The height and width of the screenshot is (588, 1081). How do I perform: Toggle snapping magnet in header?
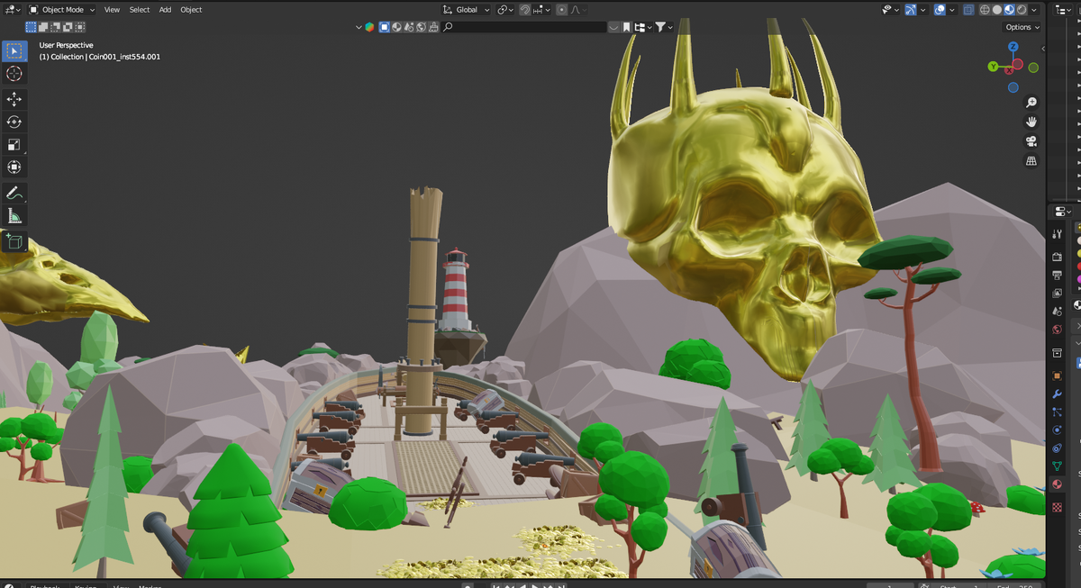click(525, 10)
